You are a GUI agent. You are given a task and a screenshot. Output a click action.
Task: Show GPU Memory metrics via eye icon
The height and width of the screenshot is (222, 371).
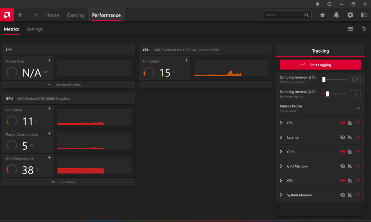pyautogui.click(x=342, y=166)
